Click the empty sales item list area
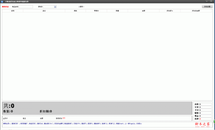Viewport: 215px width, 130px height. pos(107,56)
